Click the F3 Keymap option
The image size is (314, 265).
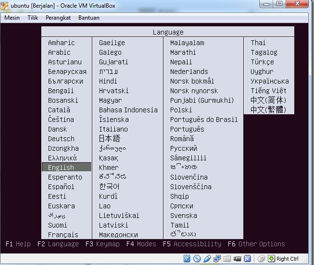102,244
